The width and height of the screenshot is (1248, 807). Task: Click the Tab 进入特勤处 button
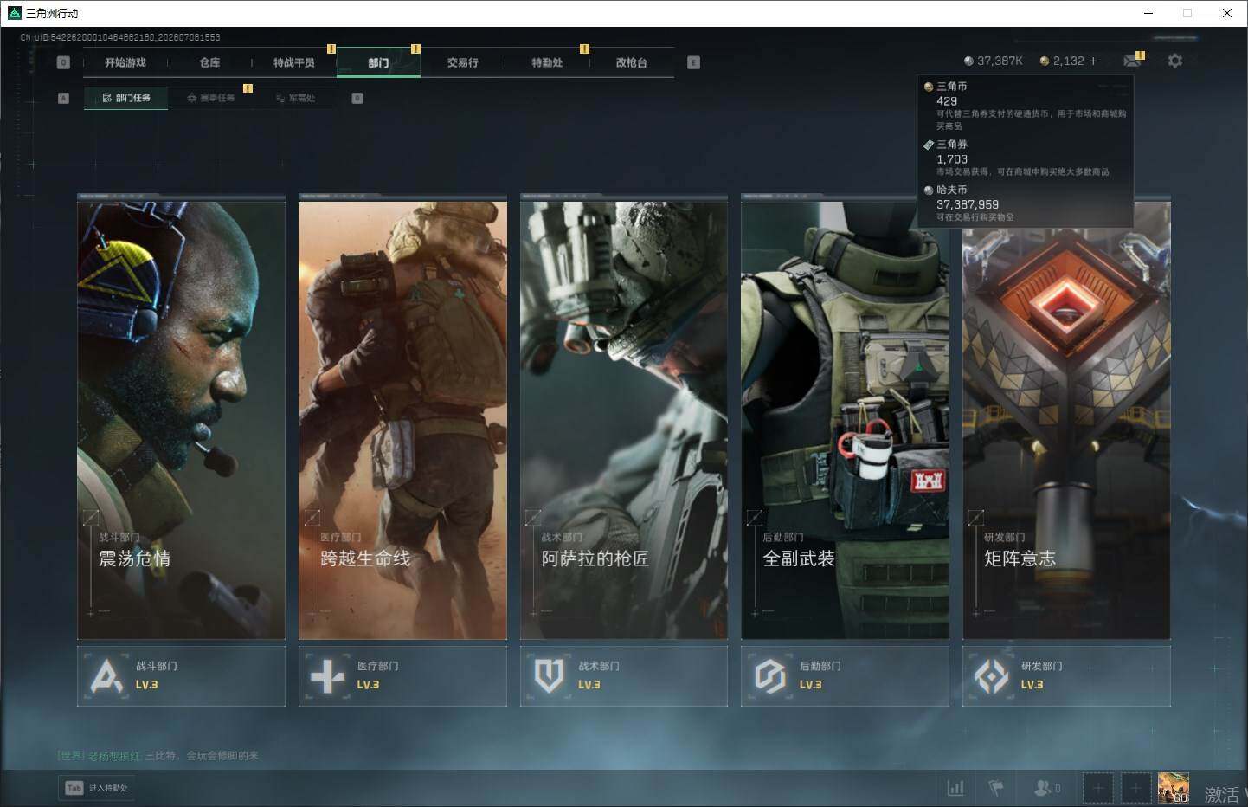97,788
